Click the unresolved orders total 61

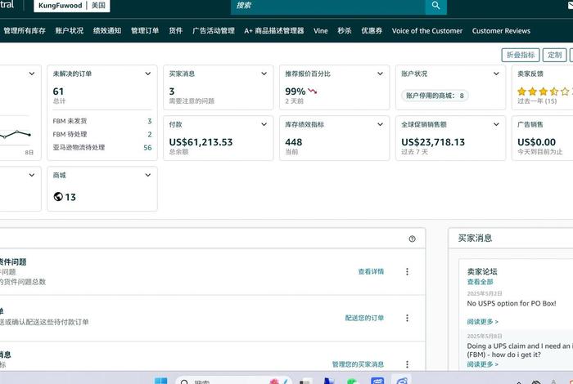(58, 92)
